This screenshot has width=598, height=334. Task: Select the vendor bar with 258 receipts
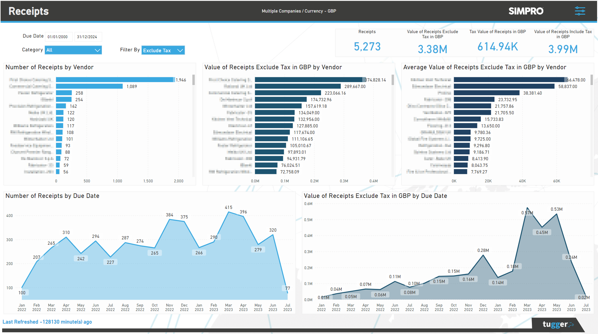(64, 93)
